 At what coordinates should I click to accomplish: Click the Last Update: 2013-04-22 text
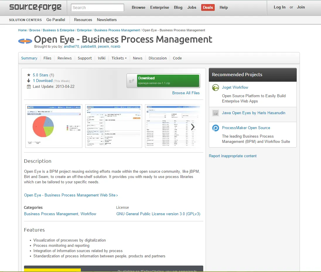(x=54, y=87)
